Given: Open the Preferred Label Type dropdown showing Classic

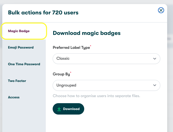Looking at the screenshot, I should (102, 58).
